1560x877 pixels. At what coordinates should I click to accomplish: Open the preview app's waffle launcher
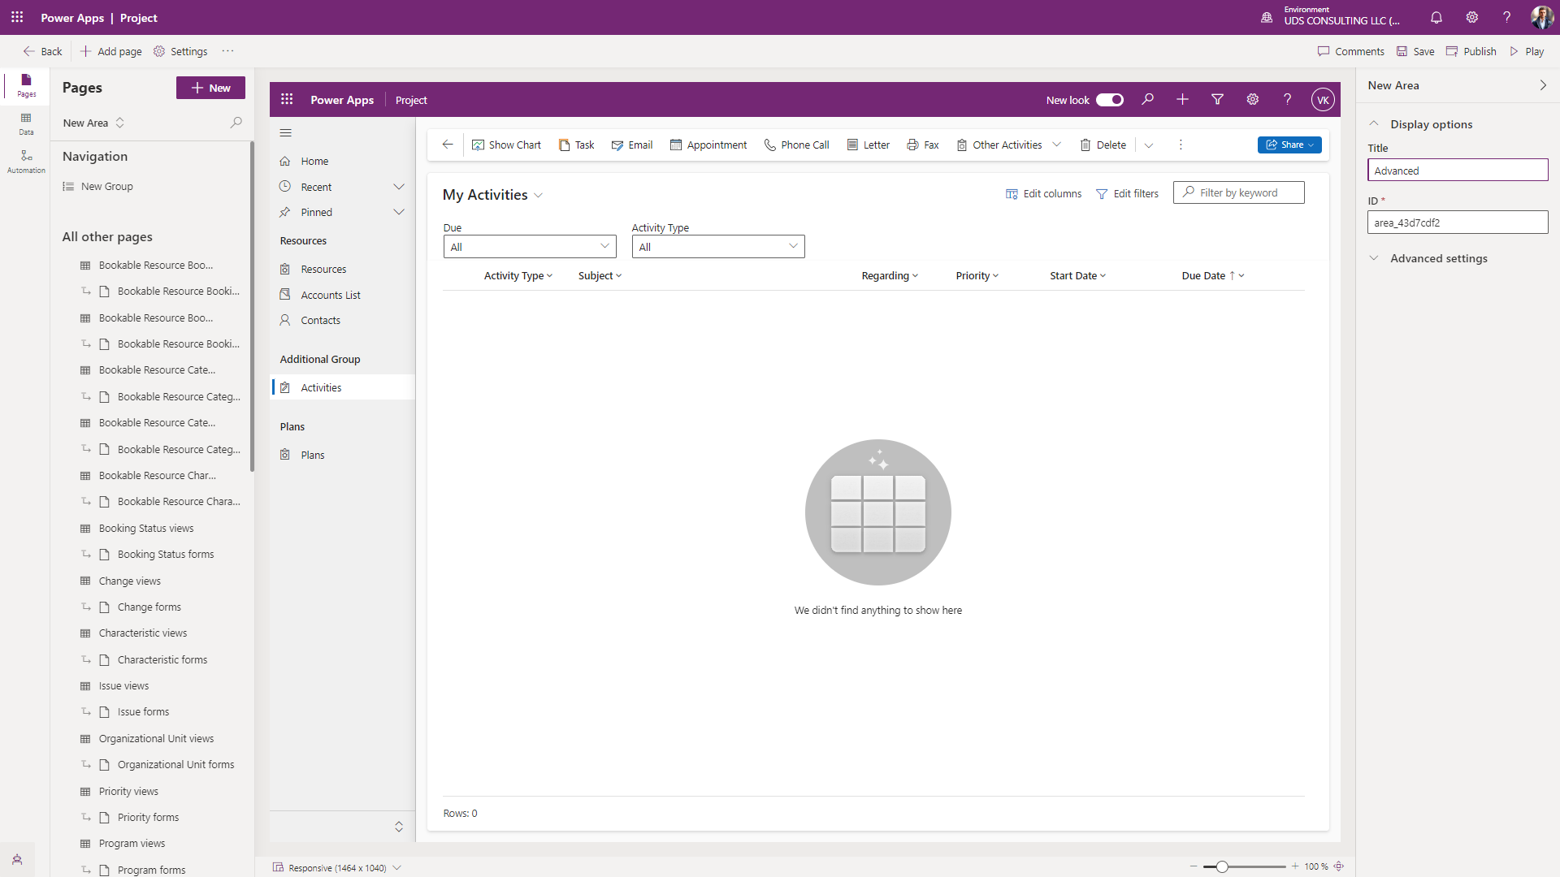(x=287, y=99)
